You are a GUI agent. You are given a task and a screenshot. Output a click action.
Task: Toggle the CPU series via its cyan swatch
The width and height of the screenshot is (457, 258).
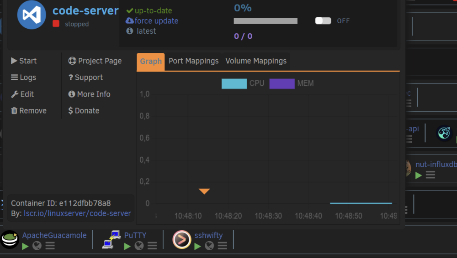tap(234, 84)
